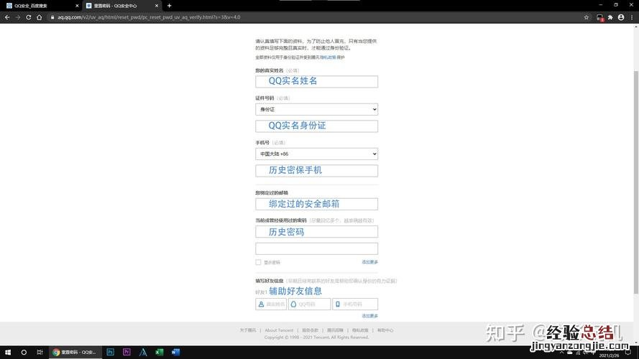The height and width of the screenshot is (359, 639).
Task: Click the real name input field
Action: pos(317,81)
